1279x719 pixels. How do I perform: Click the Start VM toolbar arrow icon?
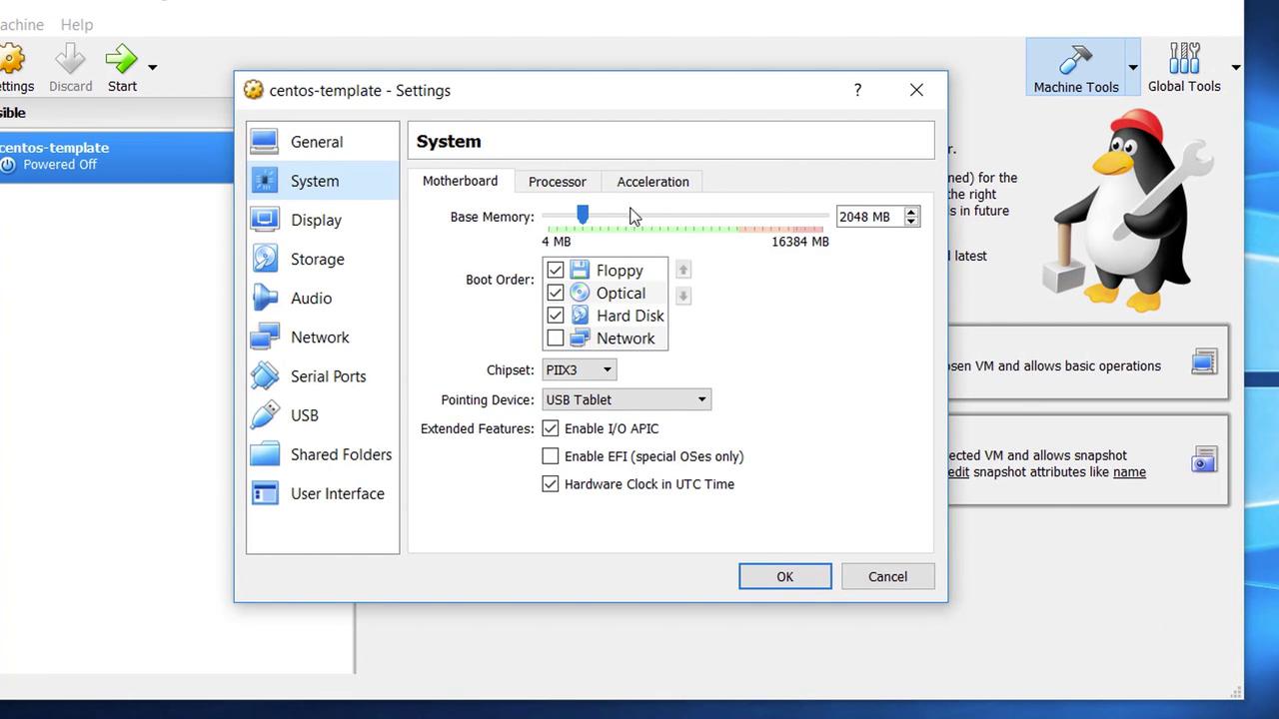point(121,60)
